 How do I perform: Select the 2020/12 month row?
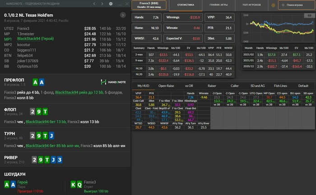(278, 67)
